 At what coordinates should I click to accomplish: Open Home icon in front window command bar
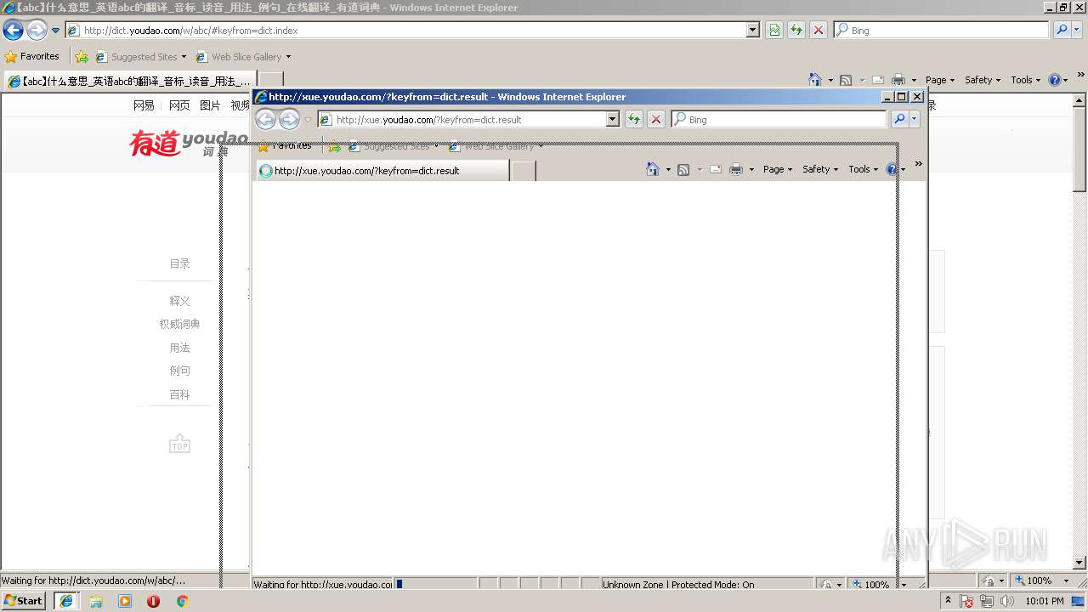pos(653,169)
